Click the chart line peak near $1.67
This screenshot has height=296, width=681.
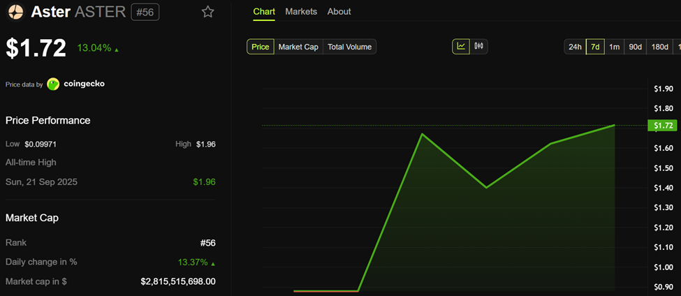[x=422, y=133]
